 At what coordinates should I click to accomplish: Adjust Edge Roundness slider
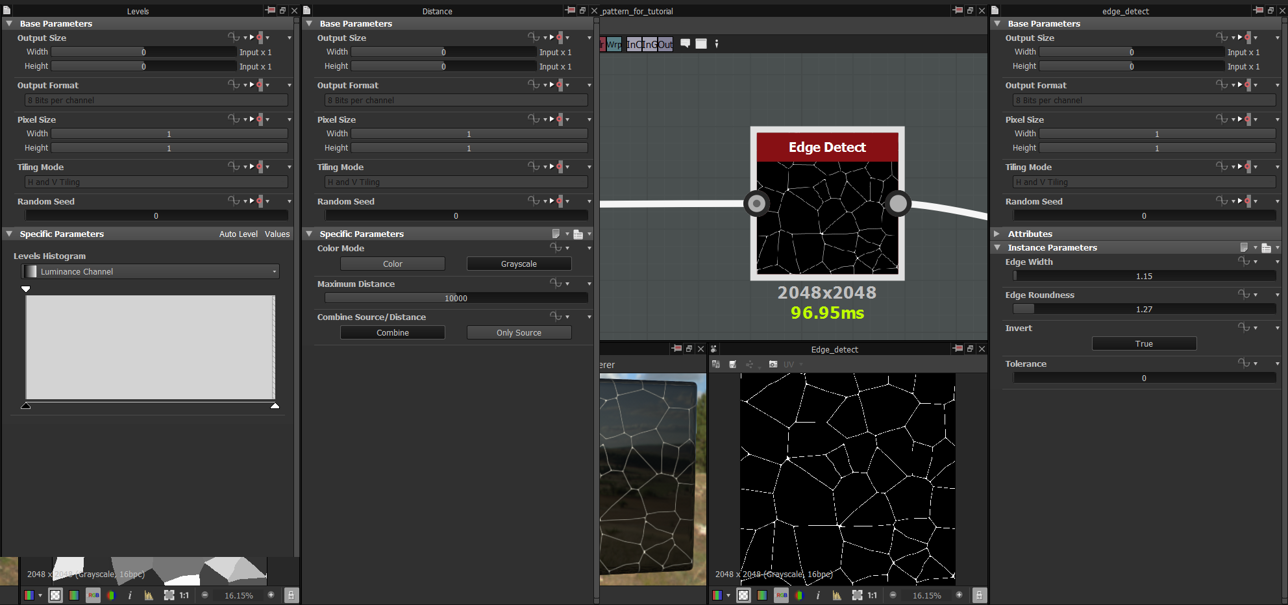[x=1145, y=309]
